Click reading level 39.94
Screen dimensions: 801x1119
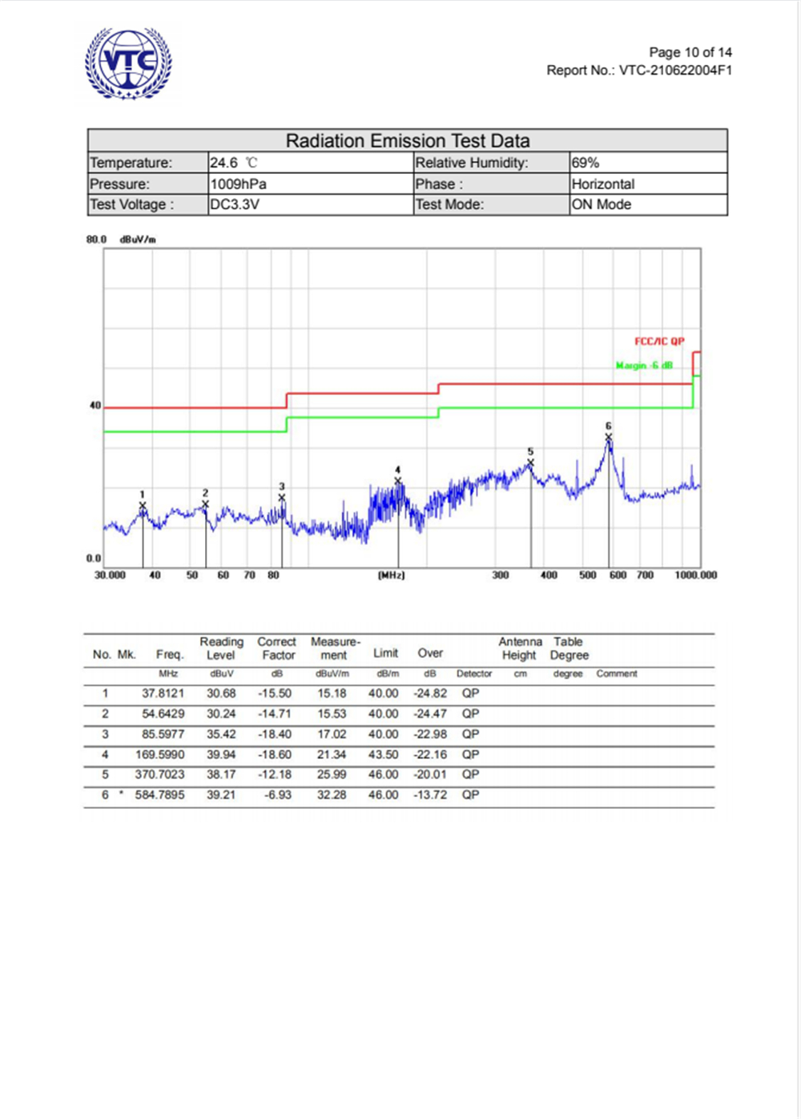pos(221,754)
